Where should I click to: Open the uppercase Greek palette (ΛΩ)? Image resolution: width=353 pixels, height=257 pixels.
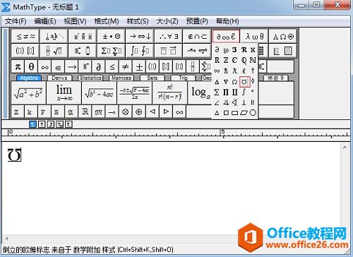(x=283, y=36)
